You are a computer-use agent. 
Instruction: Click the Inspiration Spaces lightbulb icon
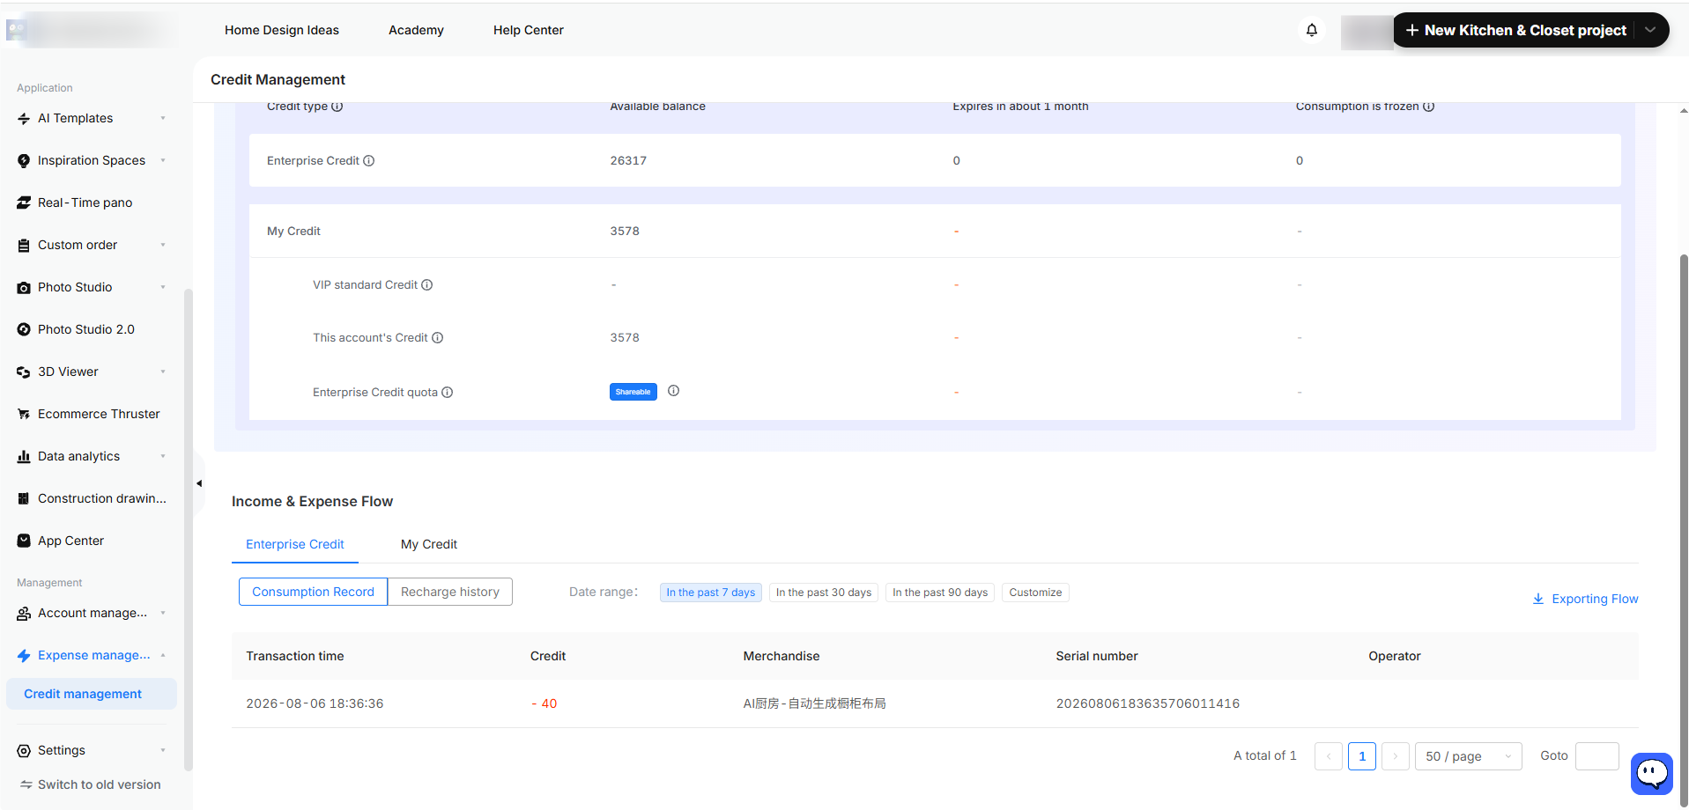pyautogui.click(x=24, y=161)
